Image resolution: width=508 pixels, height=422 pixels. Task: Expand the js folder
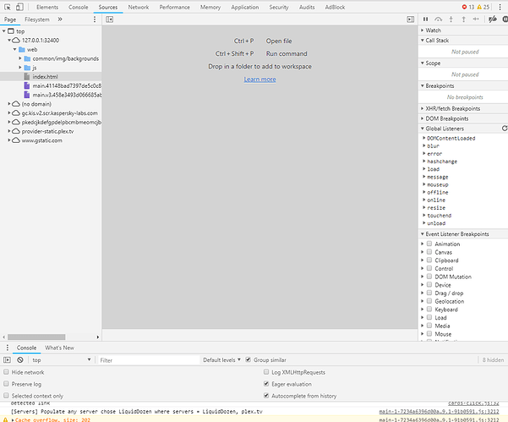click(20, 68)
